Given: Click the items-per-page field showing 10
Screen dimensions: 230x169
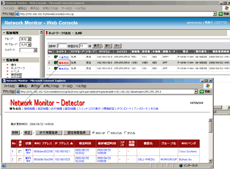Looking at the screenshot, I should tap(84, 46).
